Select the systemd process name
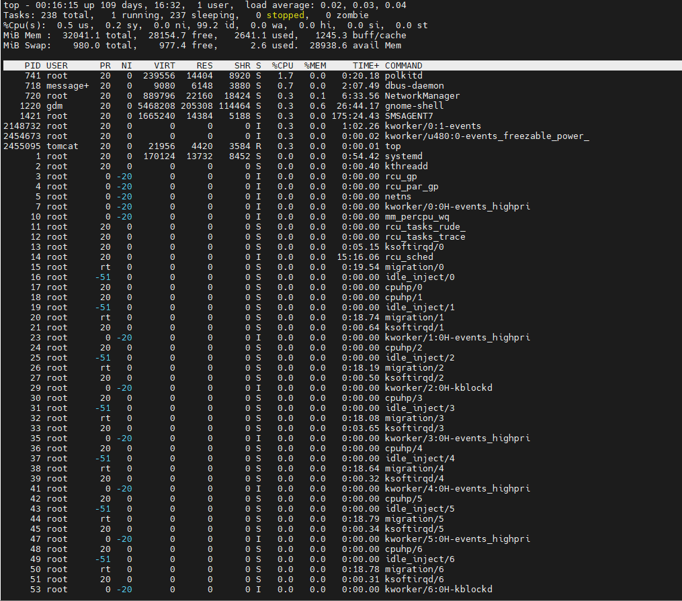This screenshot has width=682, height=601. 404,156
